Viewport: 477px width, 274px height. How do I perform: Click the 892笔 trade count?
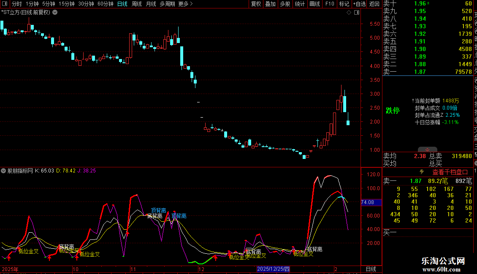point(463,181)
